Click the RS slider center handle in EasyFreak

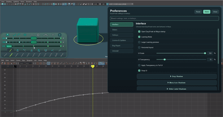(34, 38)
